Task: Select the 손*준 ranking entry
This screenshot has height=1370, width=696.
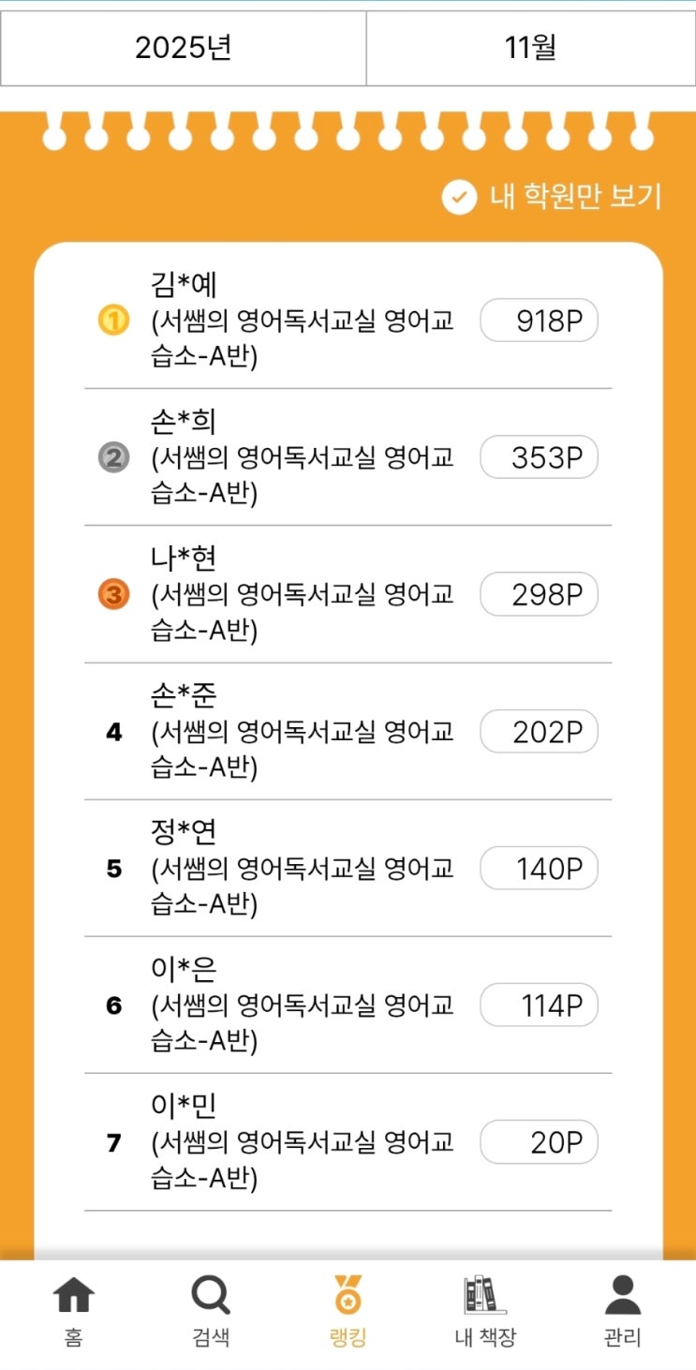Action: pyautogui.click(x=300, y=732)
